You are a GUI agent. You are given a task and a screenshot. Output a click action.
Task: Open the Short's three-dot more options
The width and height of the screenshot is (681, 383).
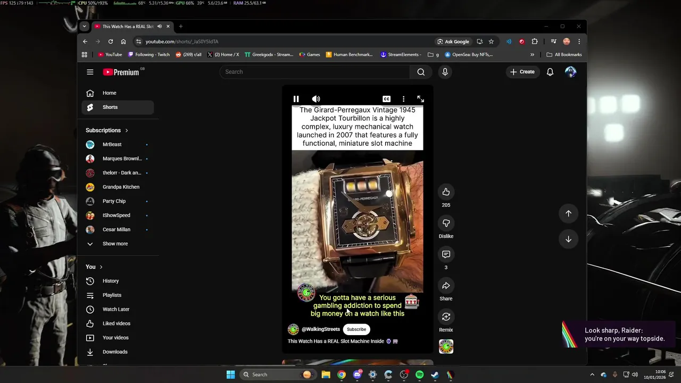pyautogui.click(x=404, y=99)
